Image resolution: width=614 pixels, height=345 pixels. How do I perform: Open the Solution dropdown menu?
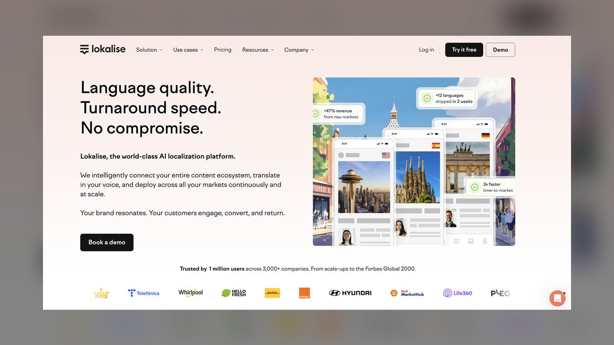point(149,50)
